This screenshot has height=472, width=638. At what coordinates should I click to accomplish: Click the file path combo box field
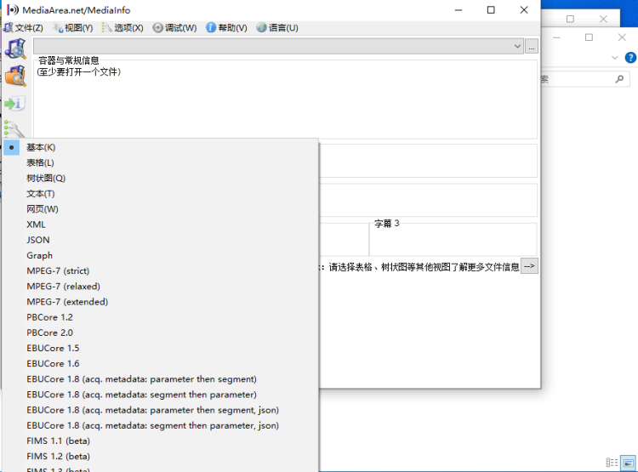pyautogui.click(x=278, y=46)
